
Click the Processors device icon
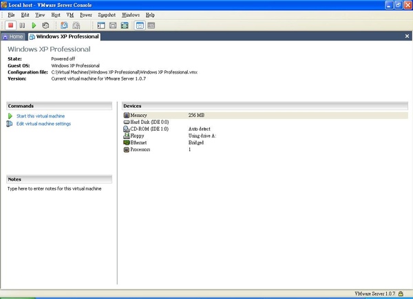pyautogui.click(x=127, y=150)
